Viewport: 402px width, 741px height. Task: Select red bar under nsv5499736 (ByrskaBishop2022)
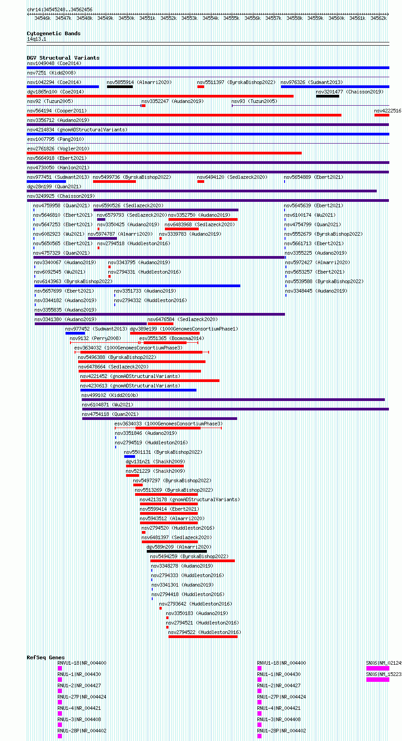point(114,182)
